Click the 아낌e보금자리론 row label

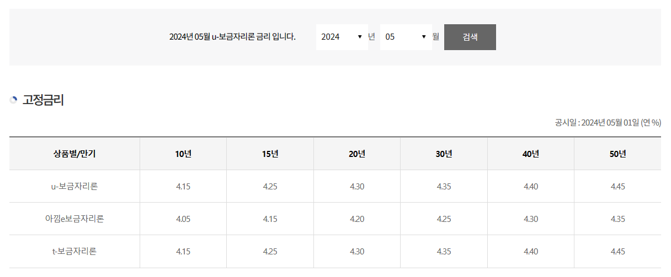click(74, 219)
